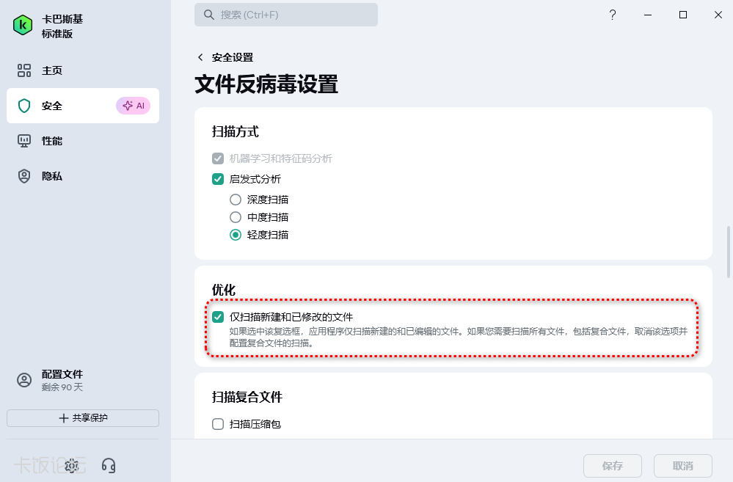The image size is (733, 482).
Task: Select the 安全 security section
Action: (83, 106)
